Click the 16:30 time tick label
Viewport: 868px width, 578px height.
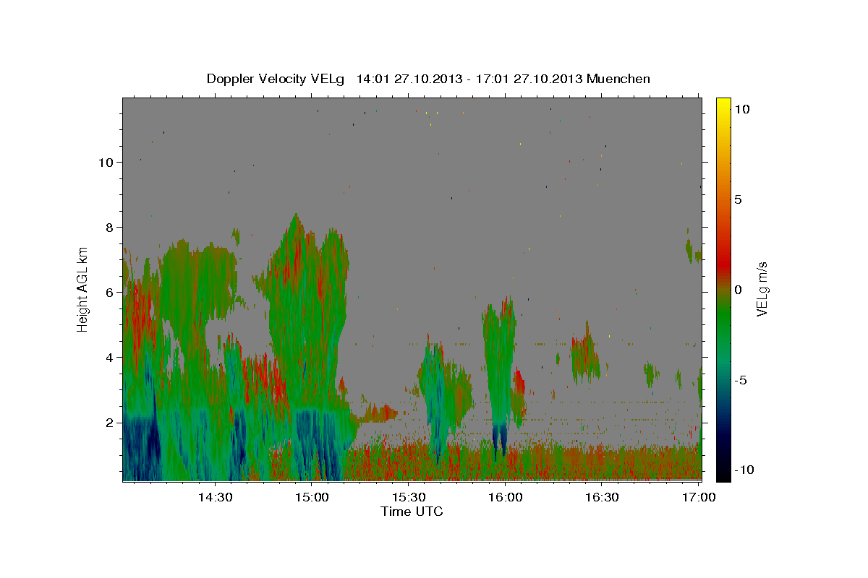602,497
